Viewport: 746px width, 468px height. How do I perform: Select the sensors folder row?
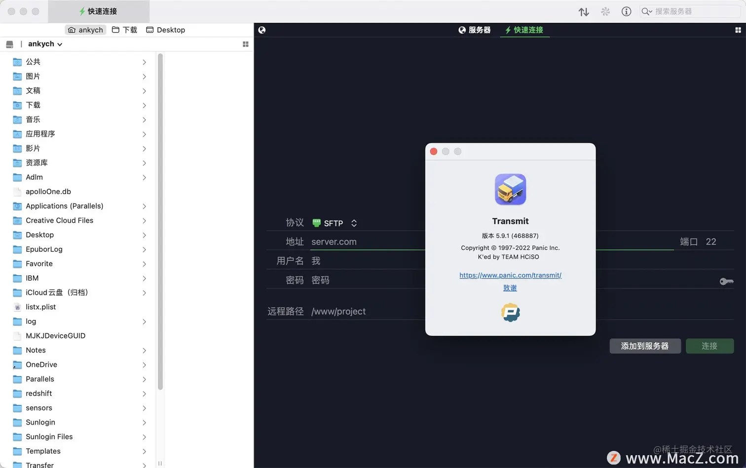pos(79,408)
